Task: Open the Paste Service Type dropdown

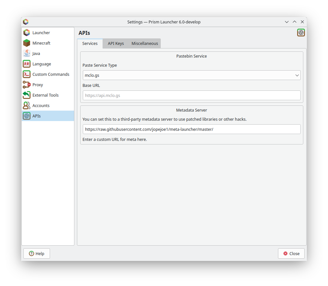Action: pyautogui.click(x=296, y=75)
